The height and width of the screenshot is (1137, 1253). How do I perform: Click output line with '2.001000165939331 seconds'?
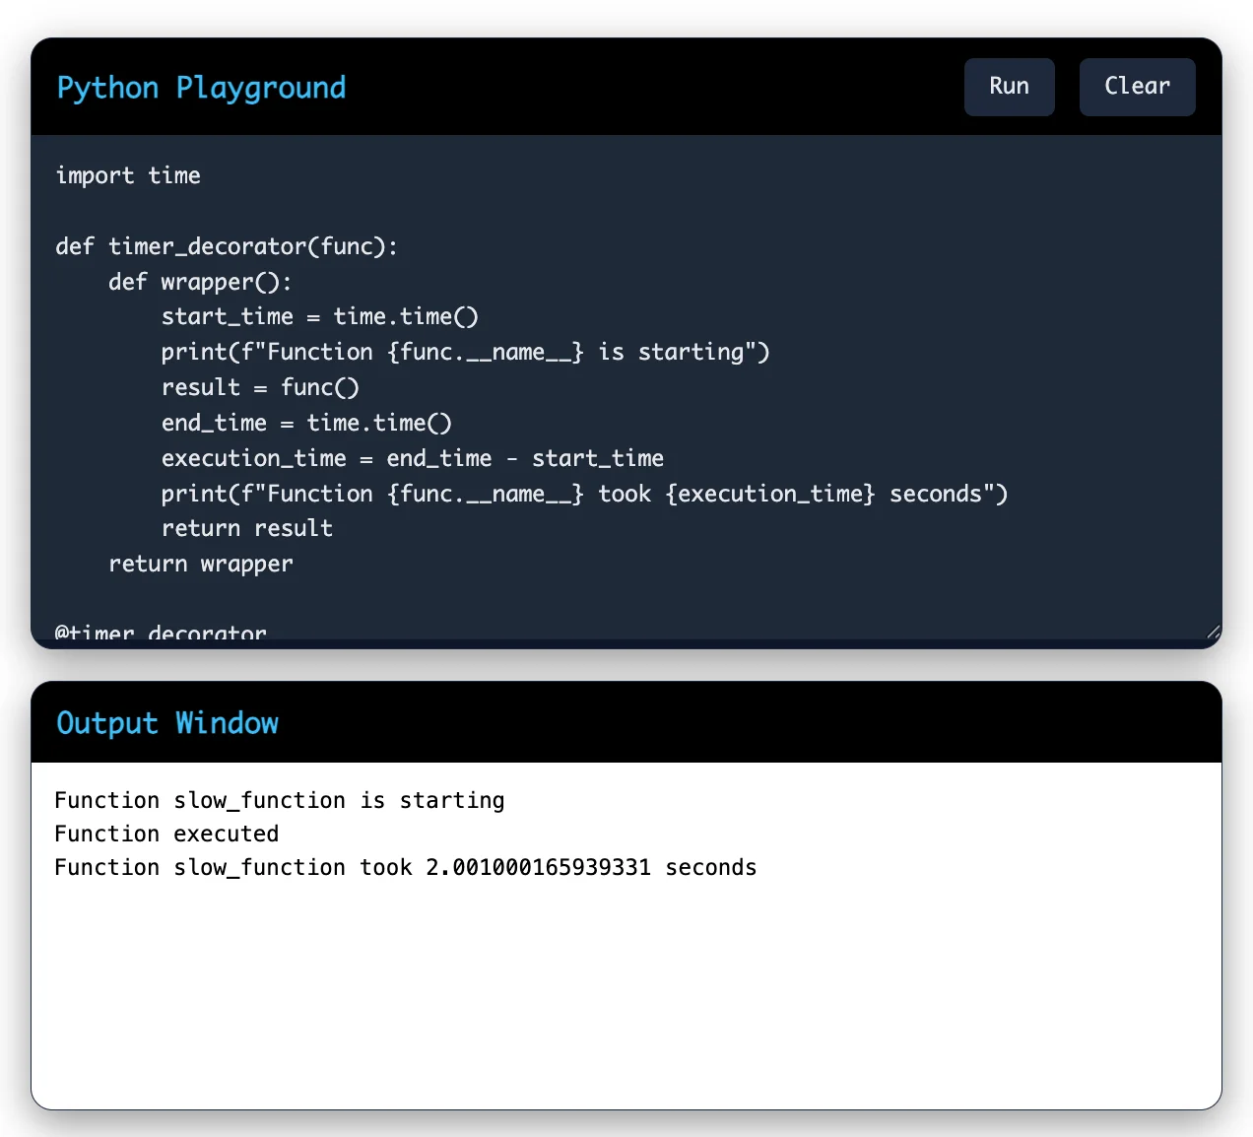406,867
